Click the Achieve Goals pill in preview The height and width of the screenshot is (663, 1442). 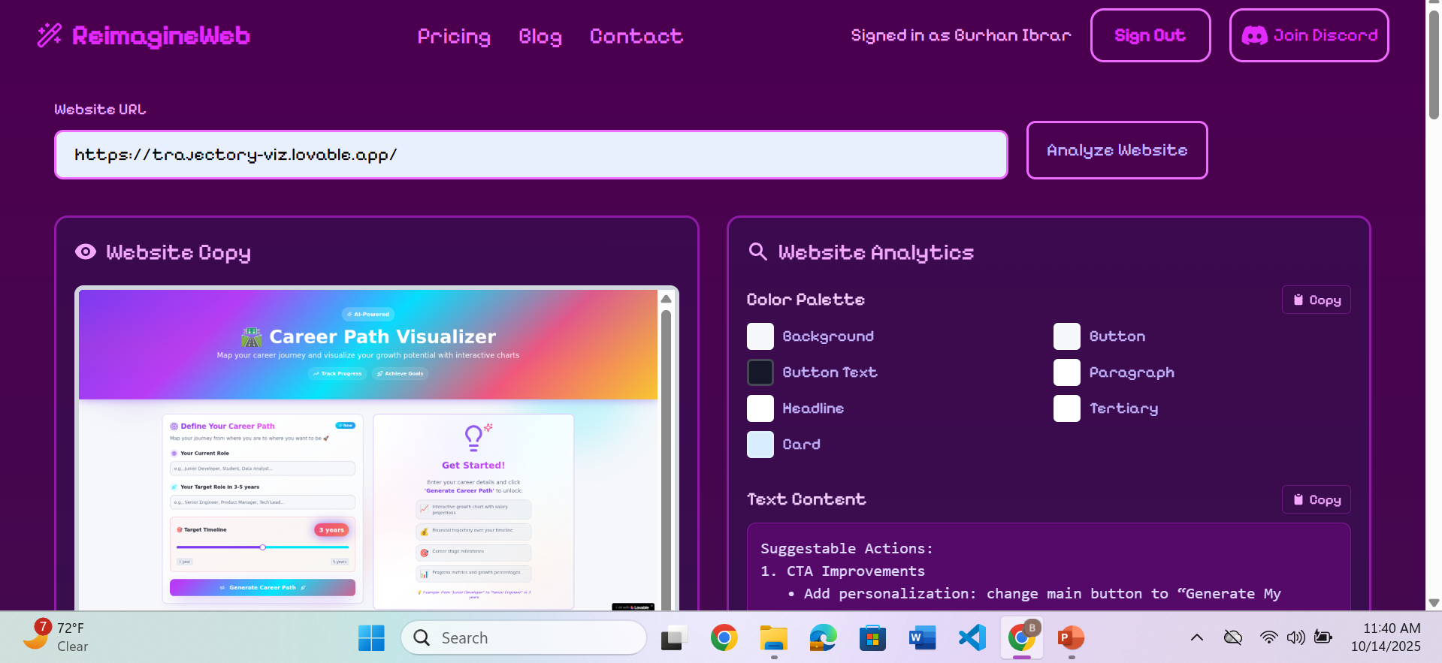(400, 373)
